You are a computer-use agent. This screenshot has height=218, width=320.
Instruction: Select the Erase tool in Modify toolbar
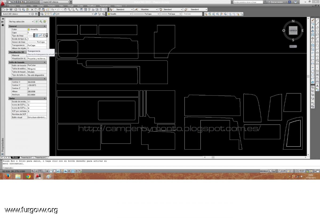313,20
